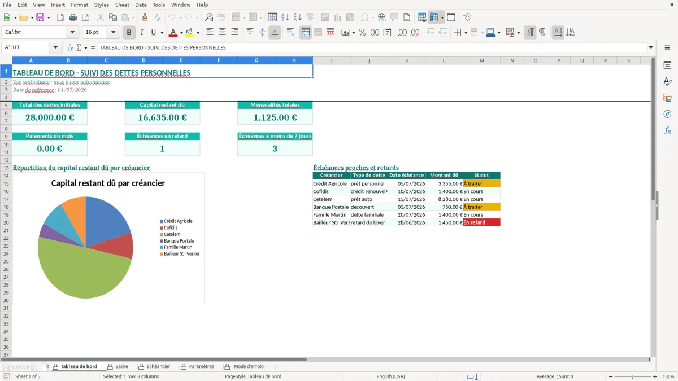Click the Copy icon

[113, 17]
